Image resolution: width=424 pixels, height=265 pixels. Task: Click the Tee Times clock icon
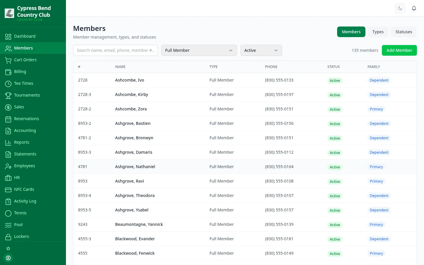click(x=8, y=84)
